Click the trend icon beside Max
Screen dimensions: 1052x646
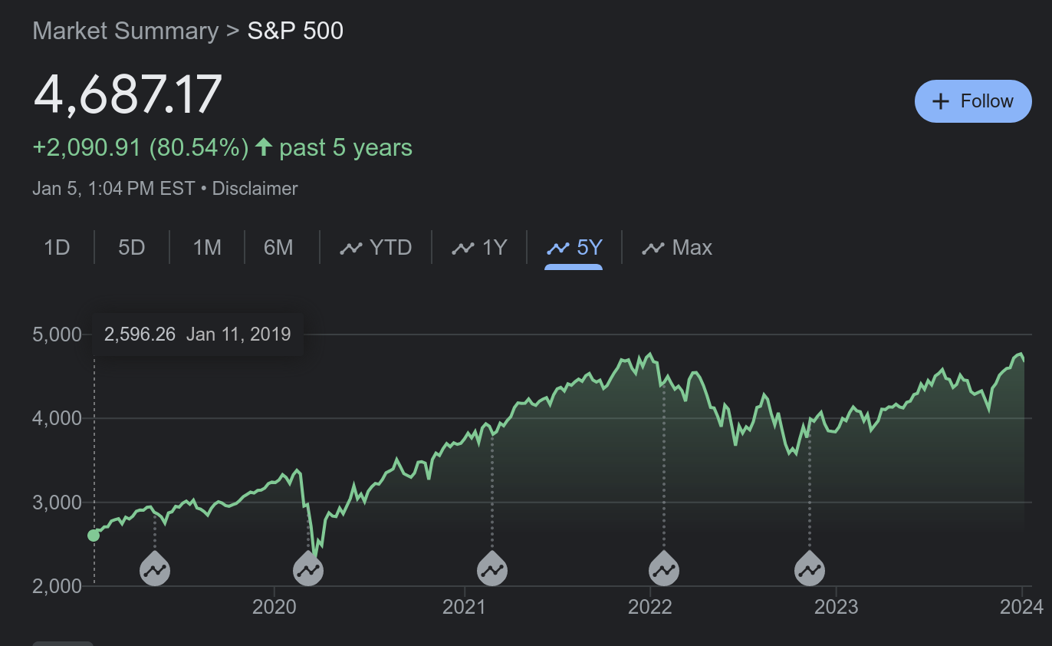coord(653,248)
